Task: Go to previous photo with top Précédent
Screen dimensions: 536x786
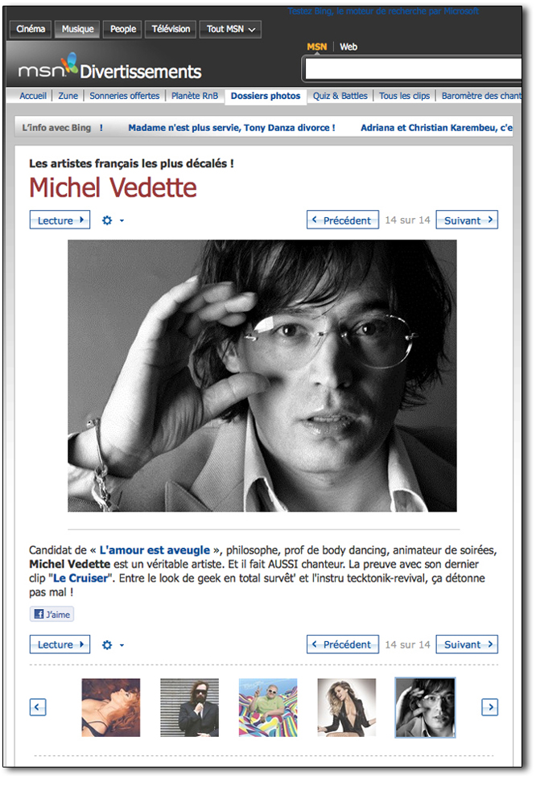Action: (343, 220)
